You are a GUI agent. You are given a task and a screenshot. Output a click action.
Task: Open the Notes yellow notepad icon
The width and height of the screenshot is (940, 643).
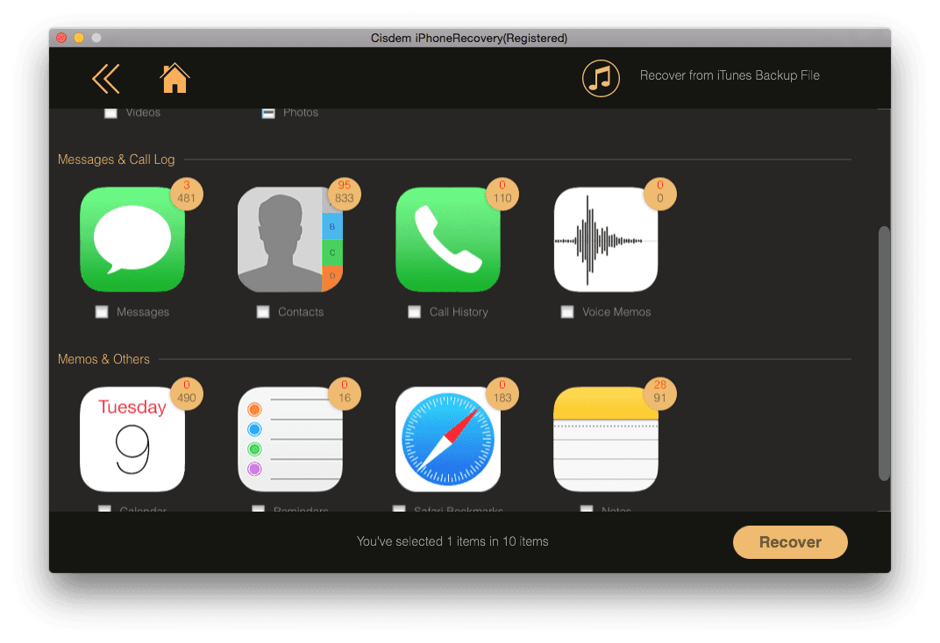[x=606, y=439]
